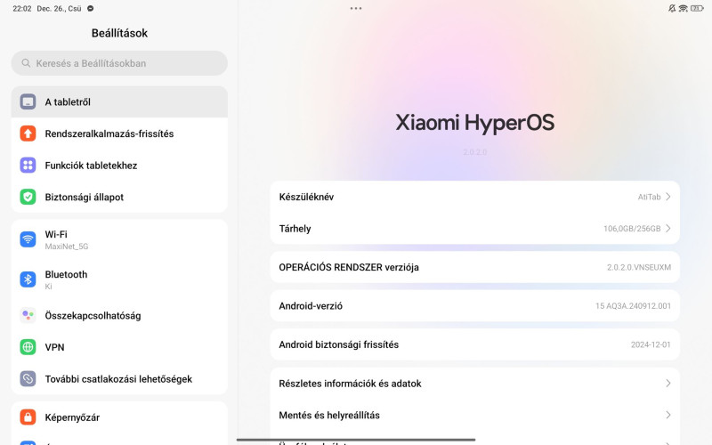Expand the Mentés és helyreállítás chevron
The width and height of the screenshot is (712, 445).
click(x=668, y=415)
